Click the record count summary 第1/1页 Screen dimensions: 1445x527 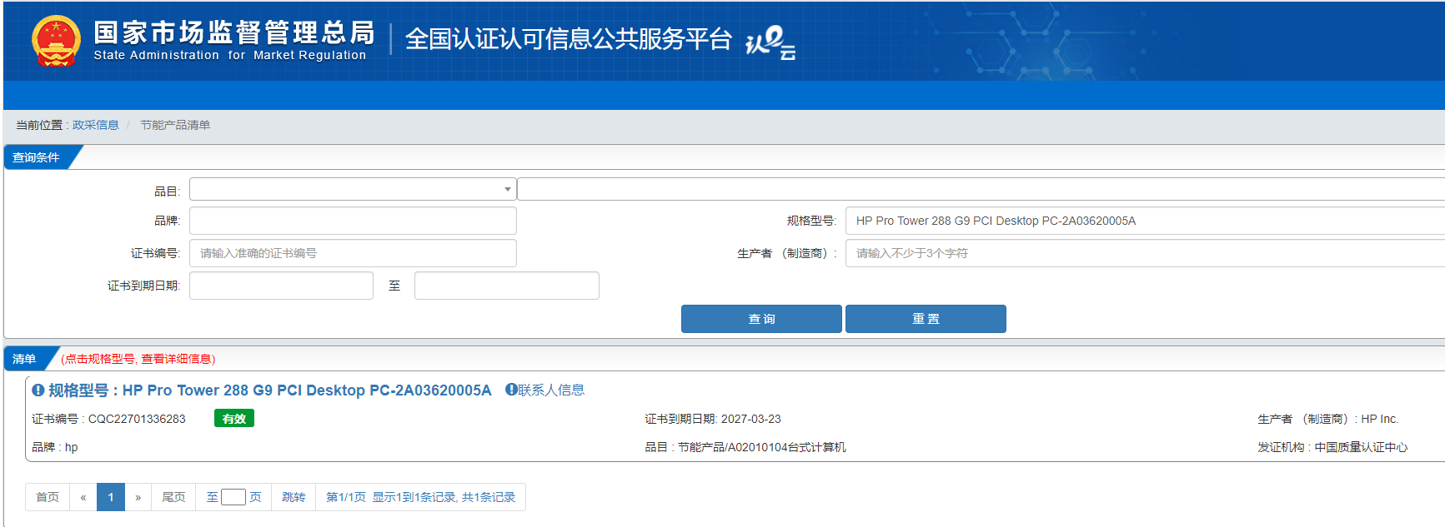[x=420, y=497]
